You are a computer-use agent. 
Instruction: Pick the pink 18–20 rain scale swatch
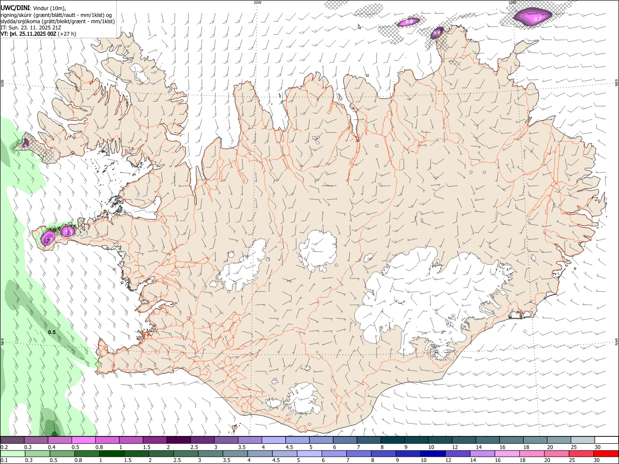531,453
